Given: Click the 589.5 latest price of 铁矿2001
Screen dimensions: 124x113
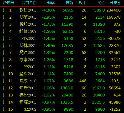Looking at the screenshot, I should coord(68,10).
